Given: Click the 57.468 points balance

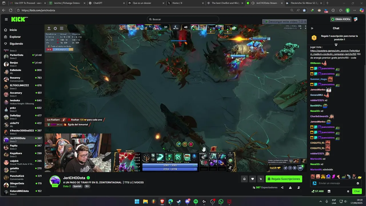Looking at the screenshot, I should [318, 191].
